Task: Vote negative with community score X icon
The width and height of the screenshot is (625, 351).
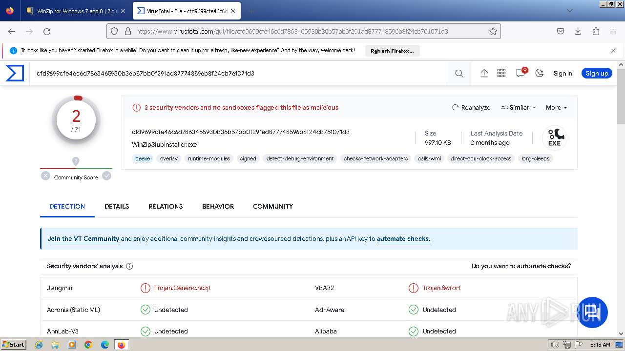Action: pyautogui.click(x=45, y=176)
